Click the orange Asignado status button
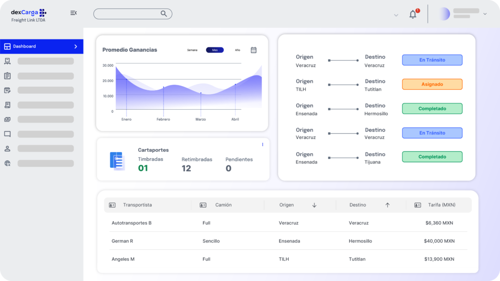The height and width of the screenshot is (281, 500). tap(432, 84)
